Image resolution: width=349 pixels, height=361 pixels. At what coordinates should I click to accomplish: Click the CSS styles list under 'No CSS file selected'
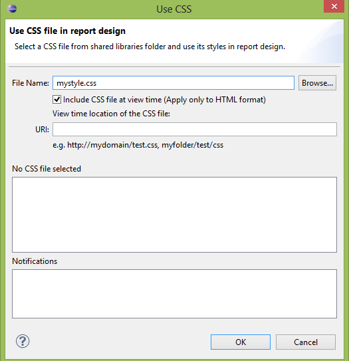tap(174, 215)
